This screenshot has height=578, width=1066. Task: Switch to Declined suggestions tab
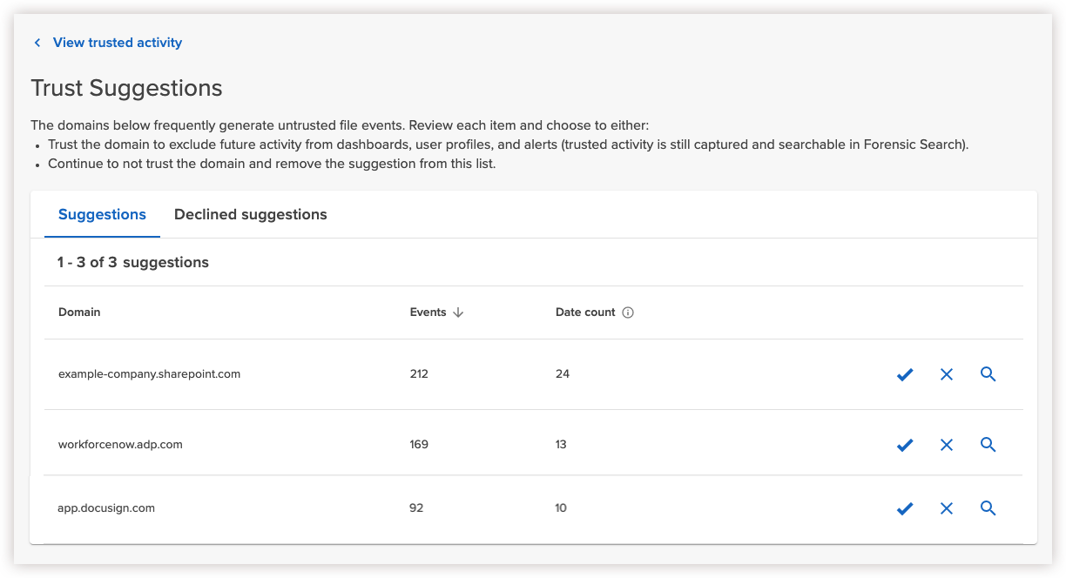[251, 214]
